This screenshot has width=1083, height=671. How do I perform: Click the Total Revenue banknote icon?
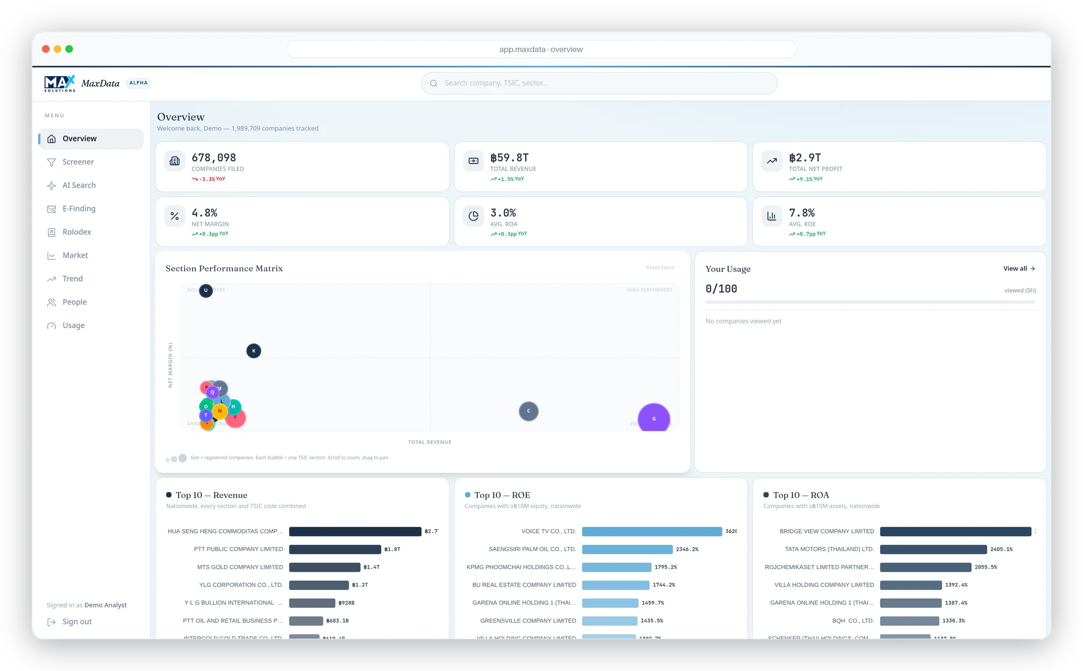click(x=473, y=161)
